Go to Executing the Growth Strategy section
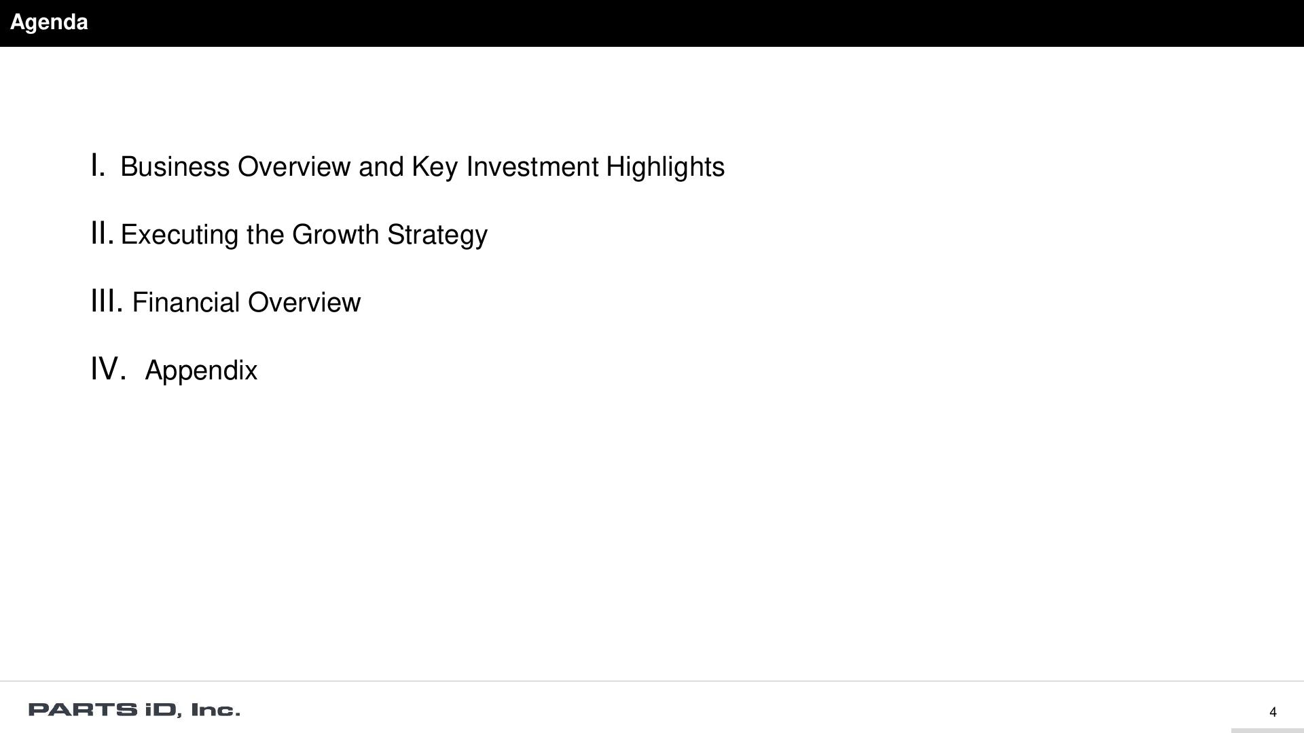Screen dimensions: 1304x733 coord(304,235)
